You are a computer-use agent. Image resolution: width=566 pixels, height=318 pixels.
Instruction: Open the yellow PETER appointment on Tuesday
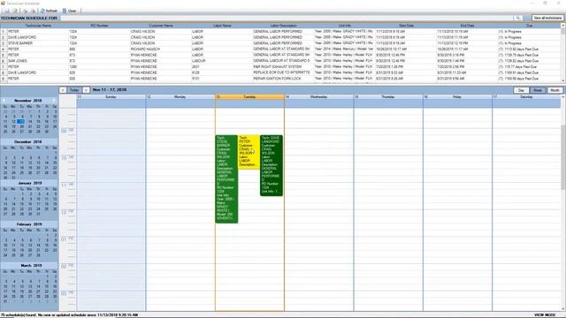click(x=249, y=152)
